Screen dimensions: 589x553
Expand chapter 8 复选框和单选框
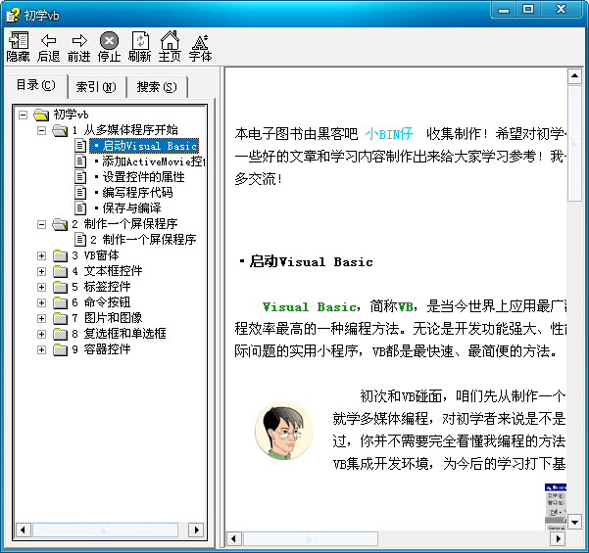click(x=42, y=335)
